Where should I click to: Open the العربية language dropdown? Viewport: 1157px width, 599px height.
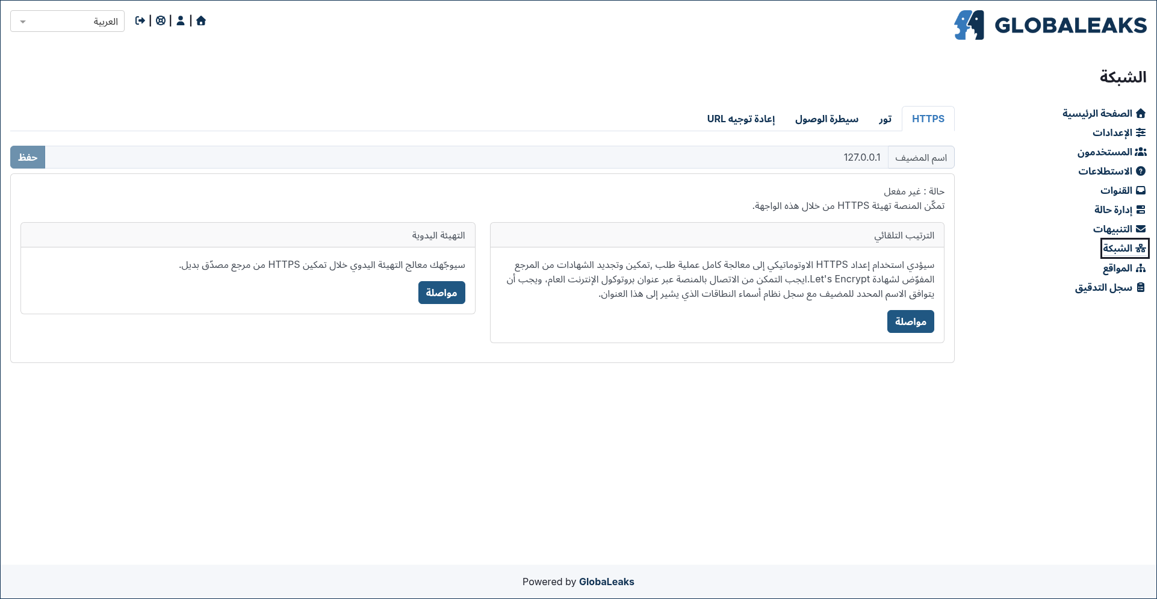67,22
